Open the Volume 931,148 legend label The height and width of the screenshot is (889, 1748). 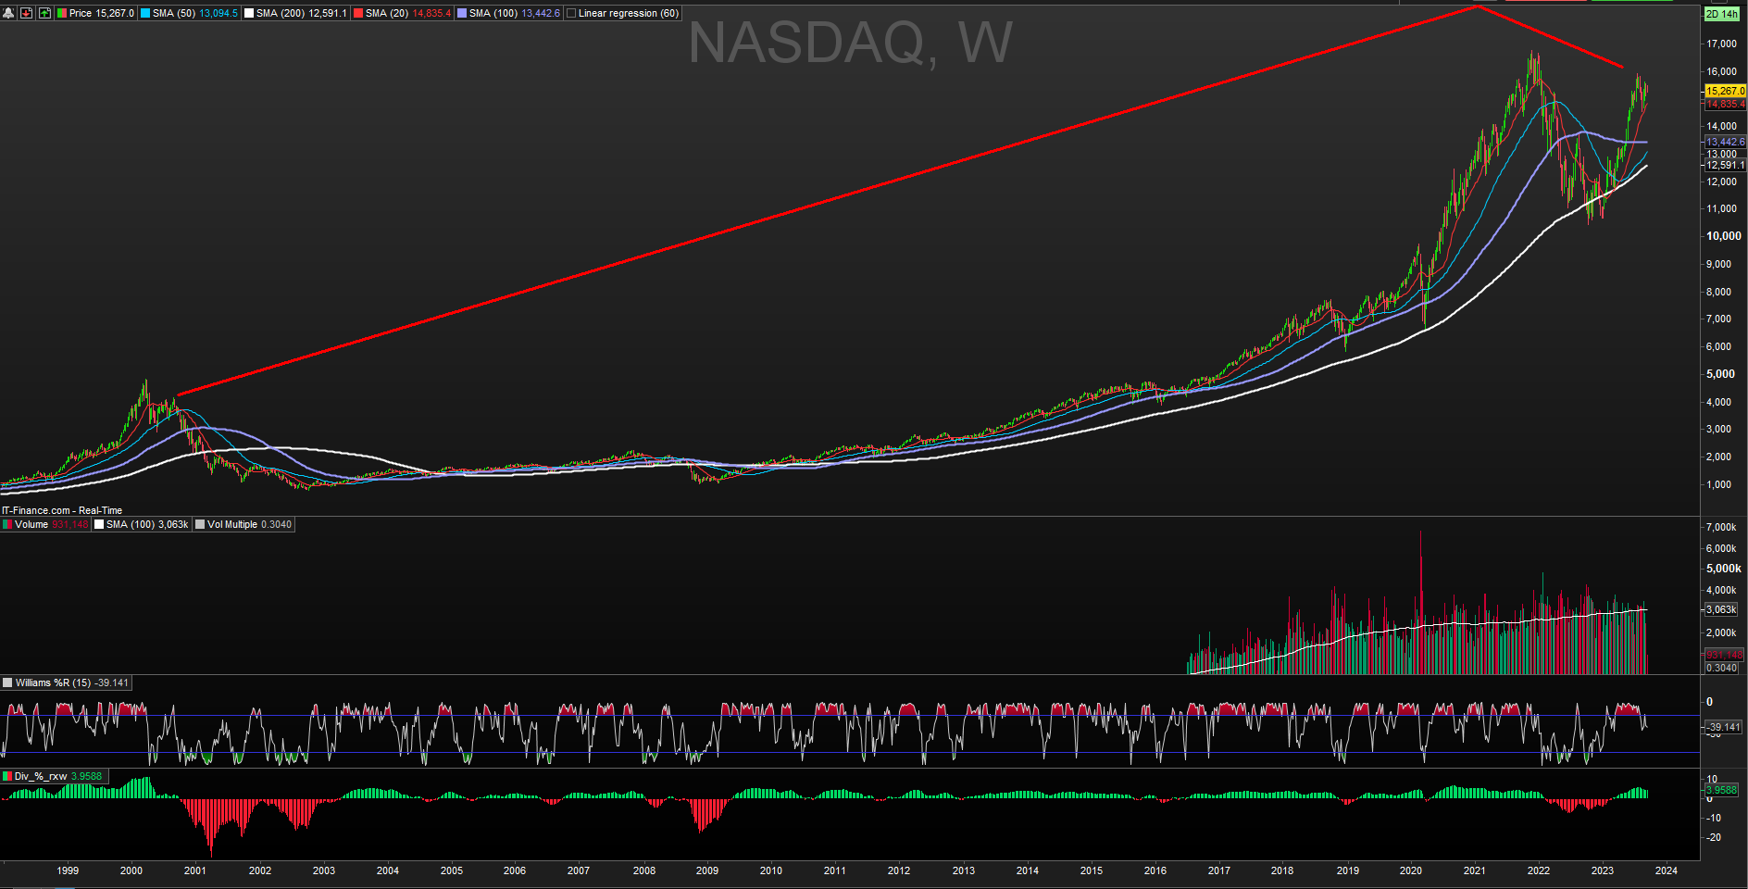tap(51, 525)
